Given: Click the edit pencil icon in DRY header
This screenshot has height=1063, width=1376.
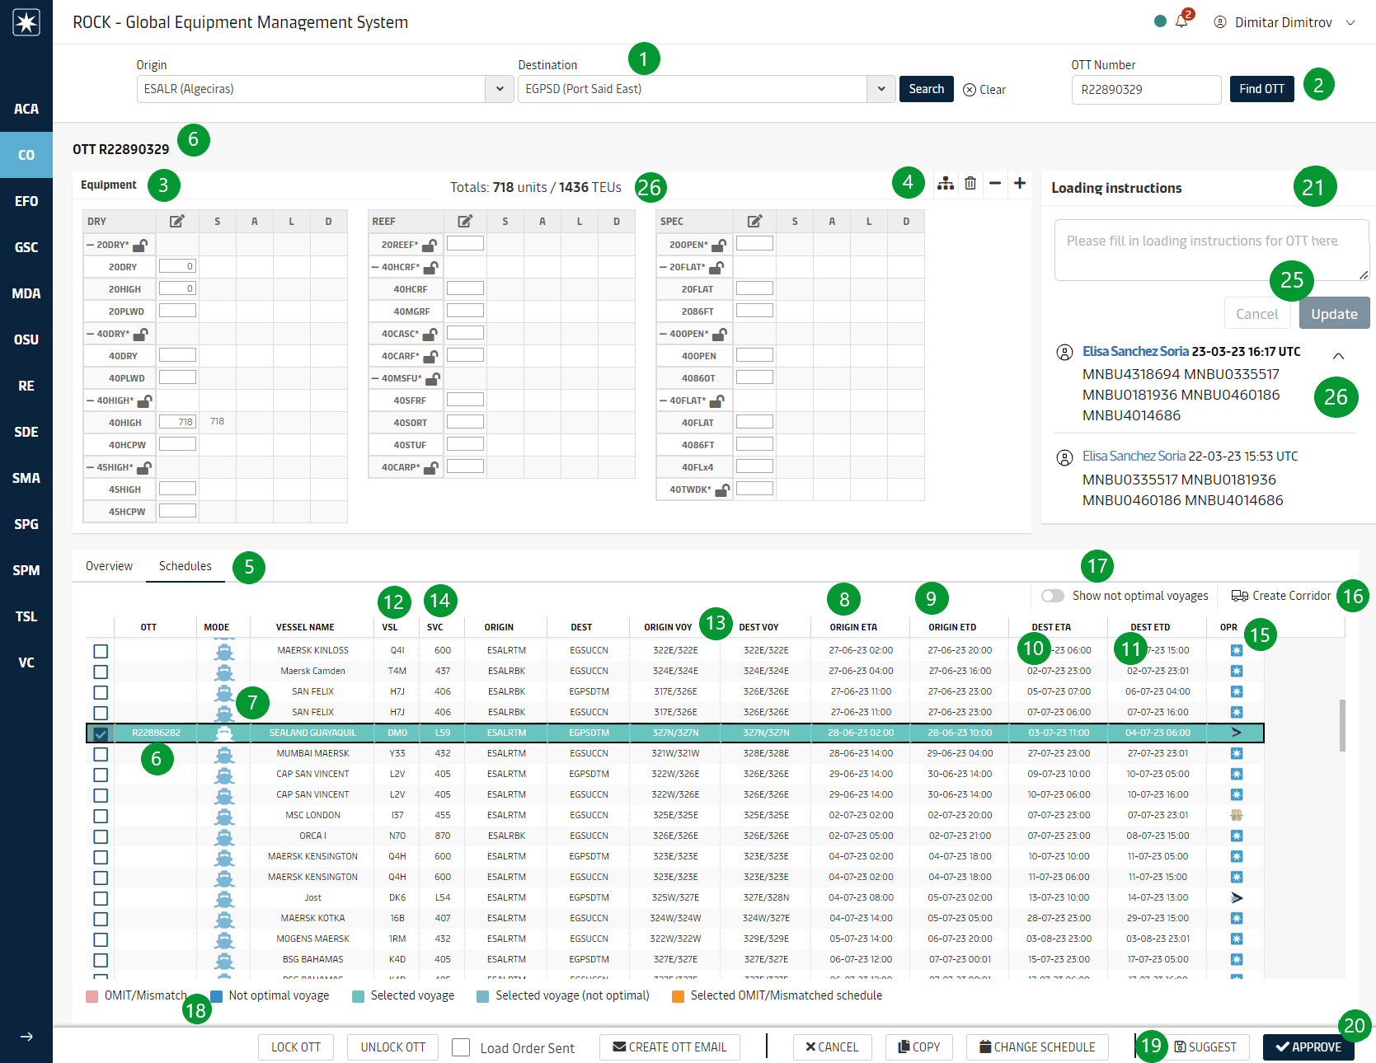Looking at the screenshot, I should coord(177,221).
